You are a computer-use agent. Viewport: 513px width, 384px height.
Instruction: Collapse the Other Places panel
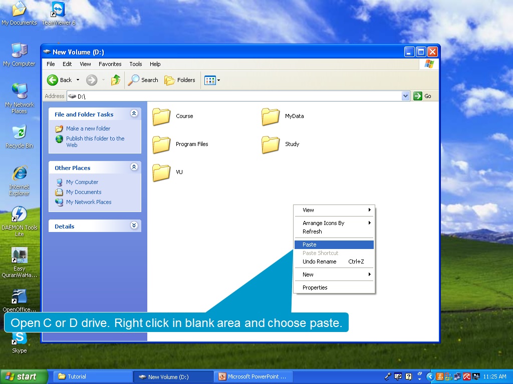(134, 167)
